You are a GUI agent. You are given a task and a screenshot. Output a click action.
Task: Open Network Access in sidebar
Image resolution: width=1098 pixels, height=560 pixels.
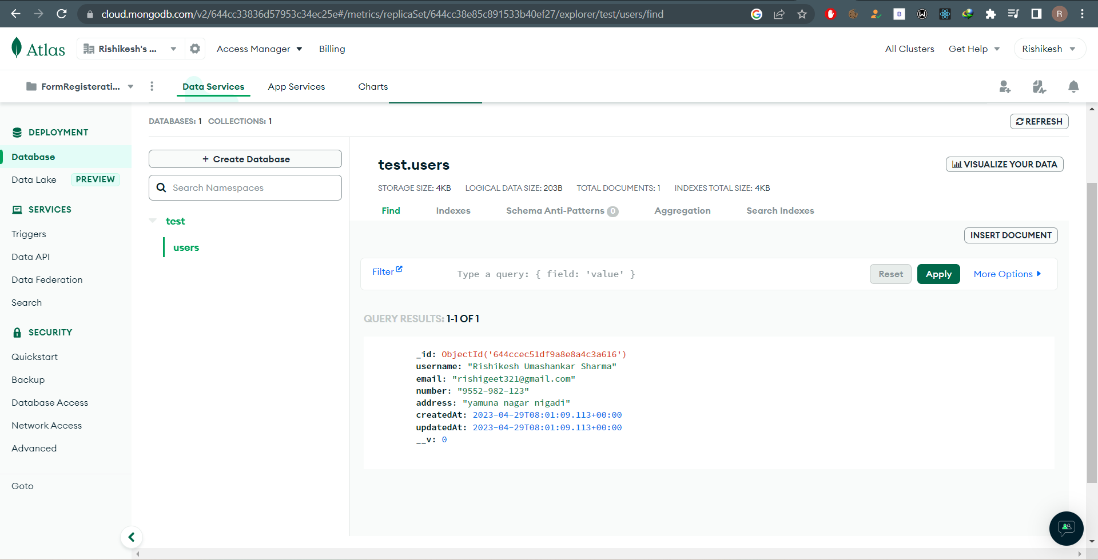pyautogui.click(x=46, y=426)
